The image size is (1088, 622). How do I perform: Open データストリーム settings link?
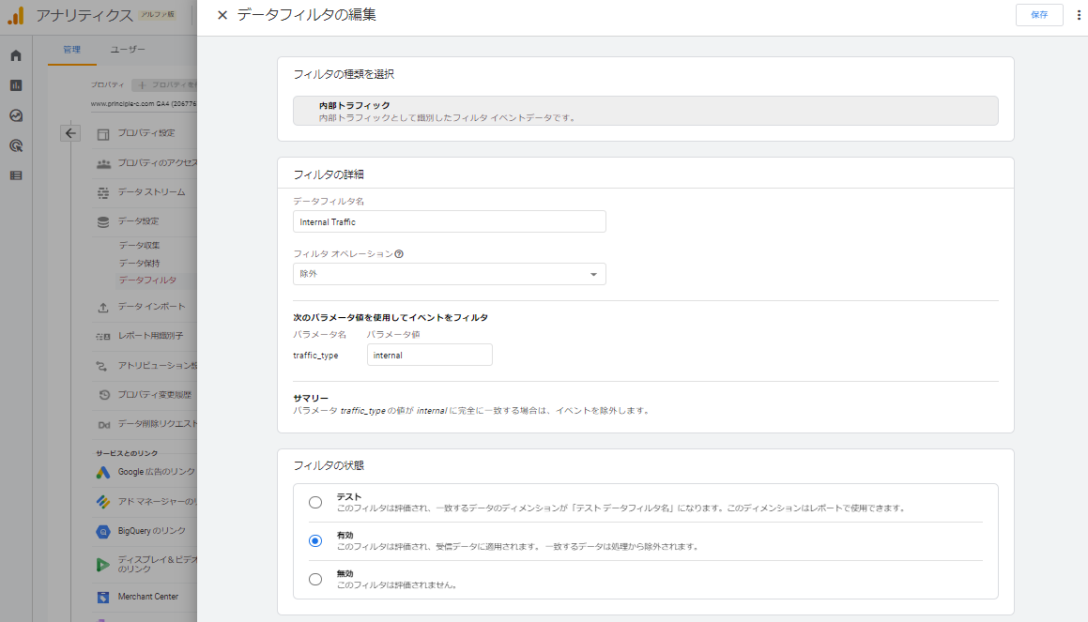pyautogui.click(x=150, y=192)
